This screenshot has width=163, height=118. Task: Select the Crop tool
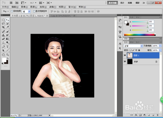pyautogui.click(x=3, y=27)
